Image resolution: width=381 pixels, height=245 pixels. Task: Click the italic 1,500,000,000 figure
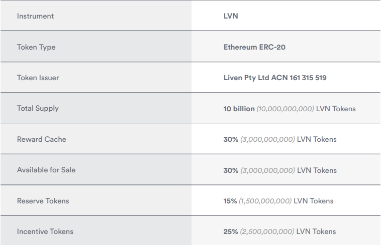click(x=265, y=201)
